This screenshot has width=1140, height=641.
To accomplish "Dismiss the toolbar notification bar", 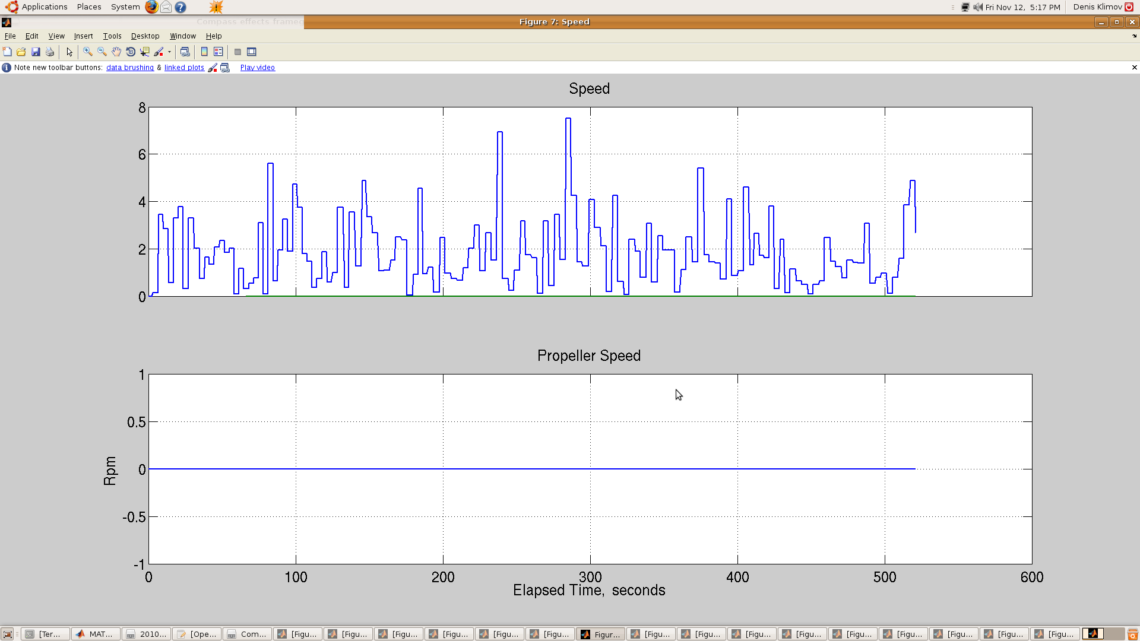I will [1135, 68].
